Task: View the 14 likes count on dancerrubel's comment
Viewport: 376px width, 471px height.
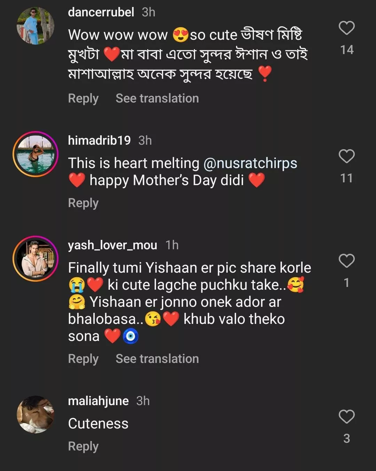Action: [347, 50]
